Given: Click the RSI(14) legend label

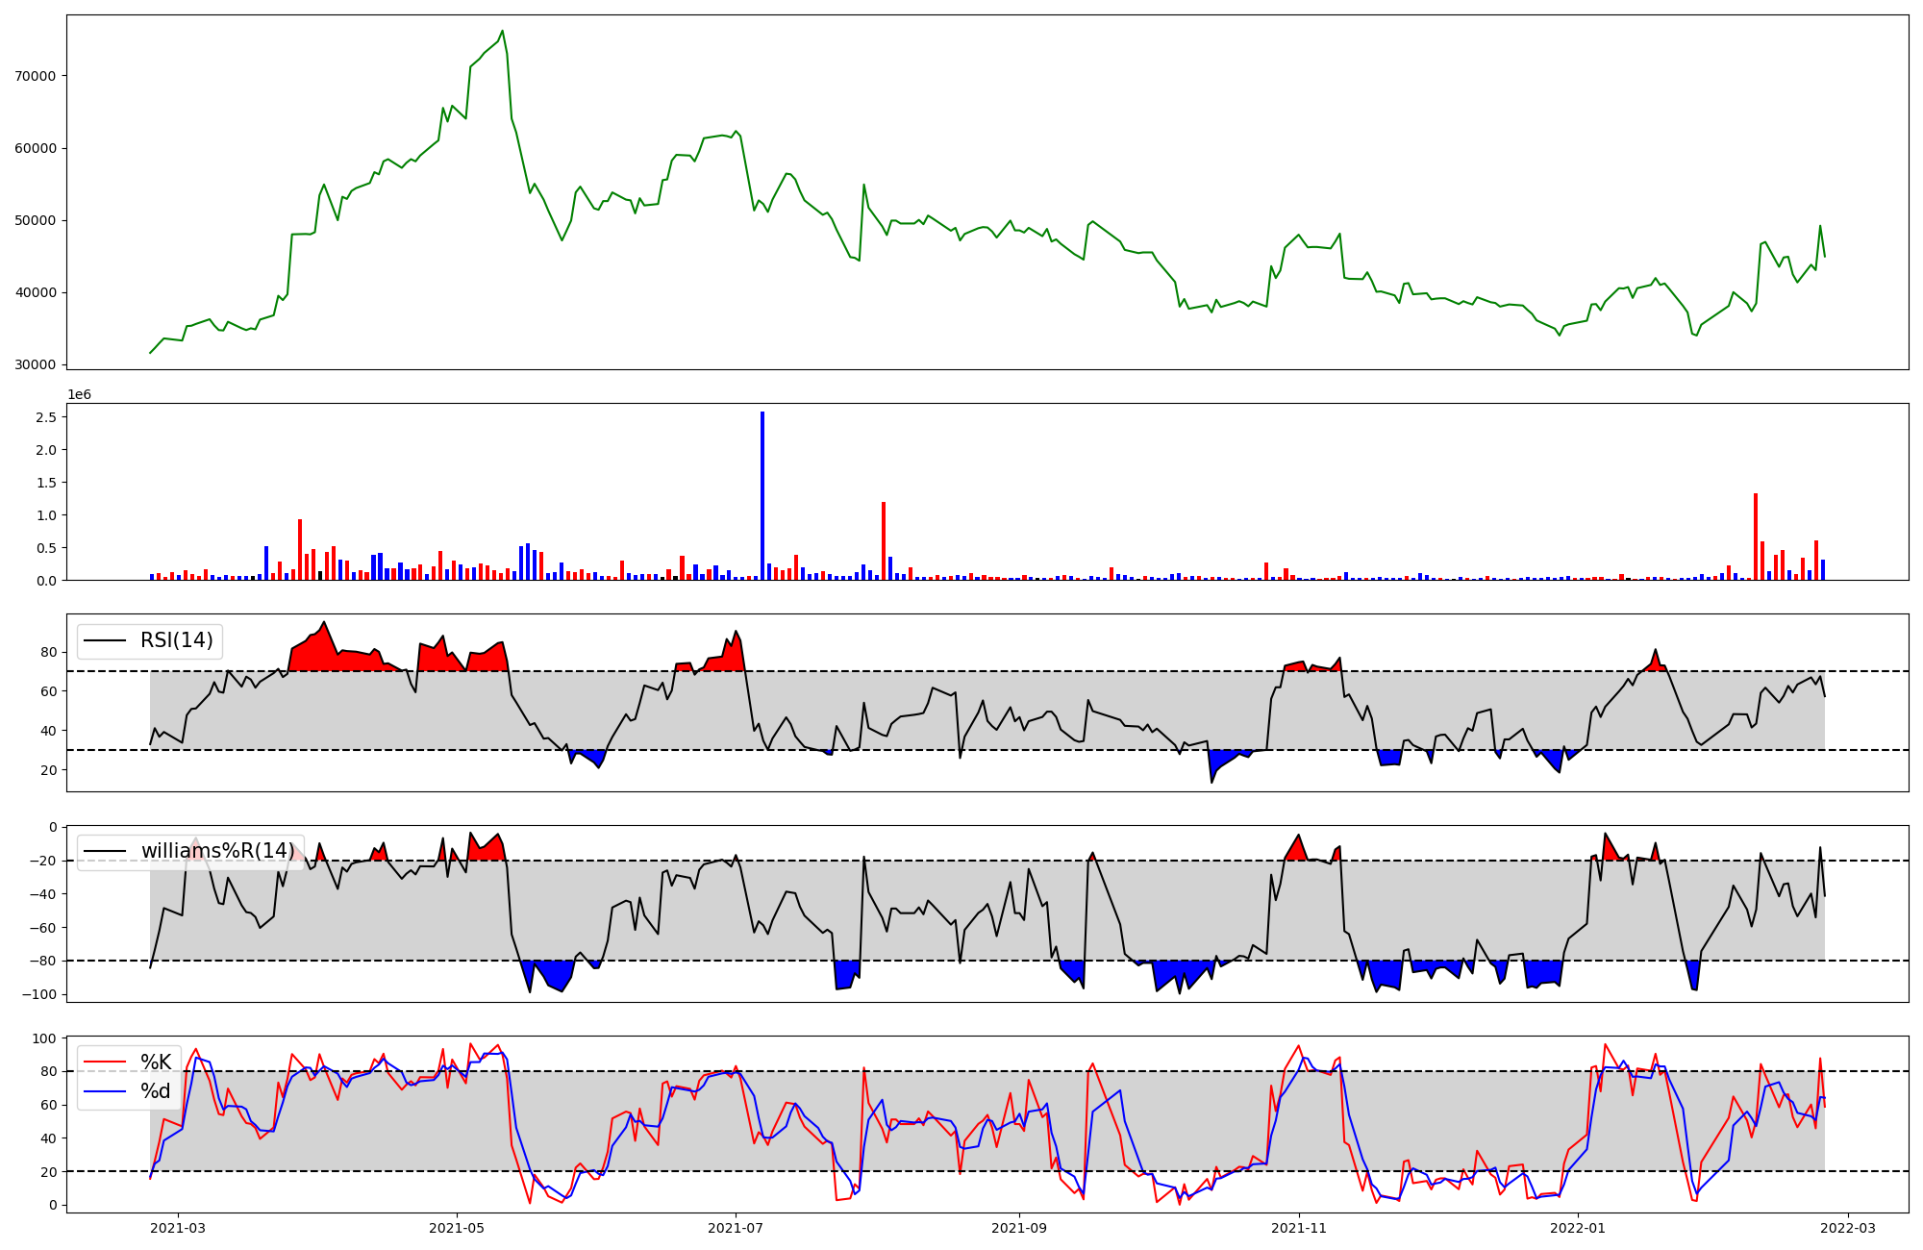Looking at the screenshot, I should 177,640.
